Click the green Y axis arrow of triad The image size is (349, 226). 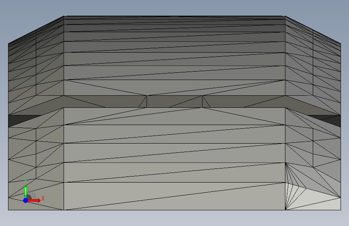click(26, 191)
